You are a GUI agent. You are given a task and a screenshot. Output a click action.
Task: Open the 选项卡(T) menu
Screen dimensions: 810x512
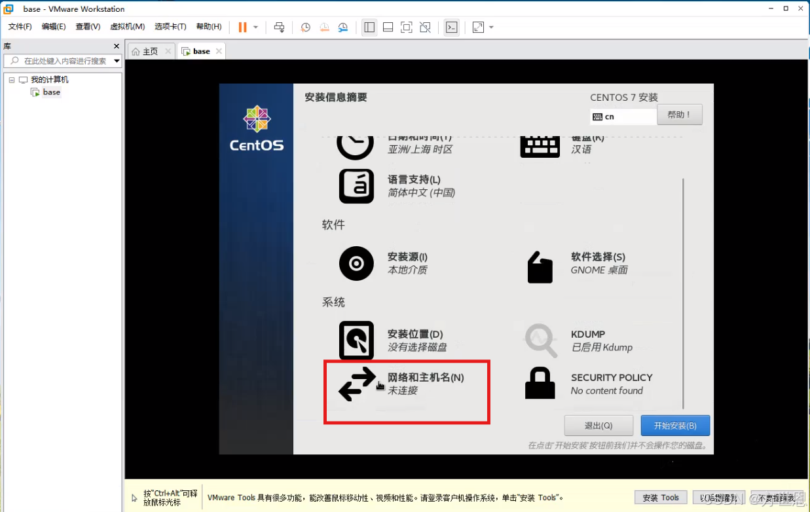coord(170,27)
